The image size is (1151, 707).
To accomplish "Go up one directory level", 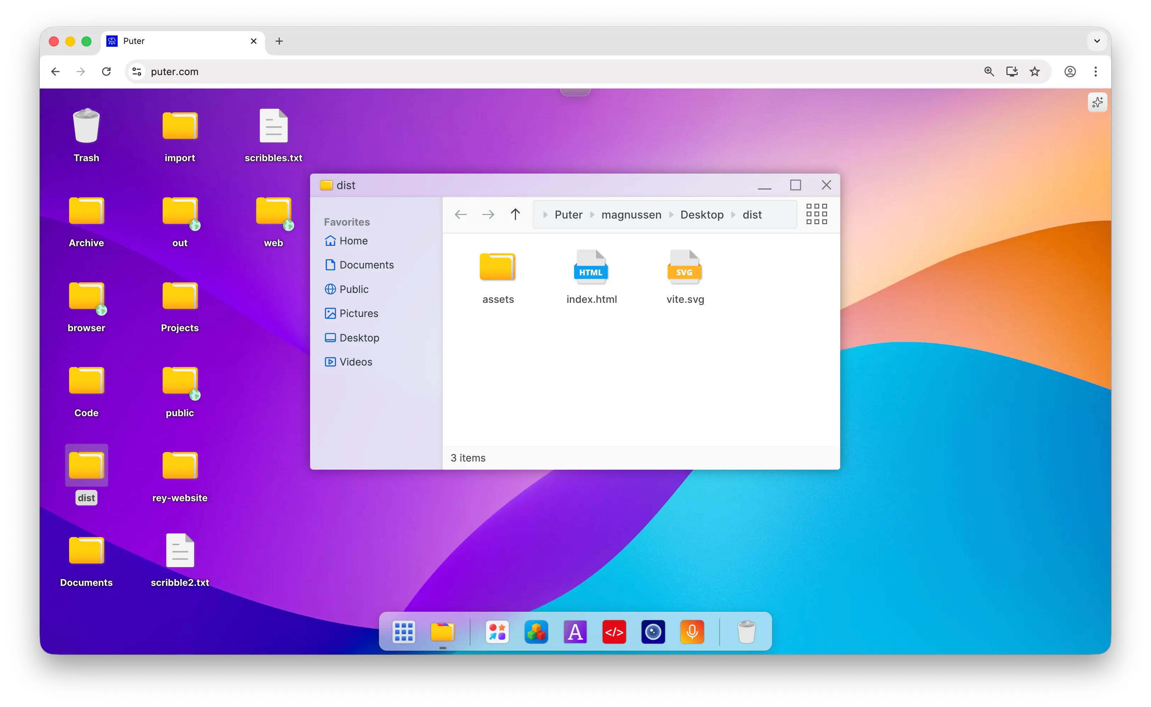I will [515, 215].
